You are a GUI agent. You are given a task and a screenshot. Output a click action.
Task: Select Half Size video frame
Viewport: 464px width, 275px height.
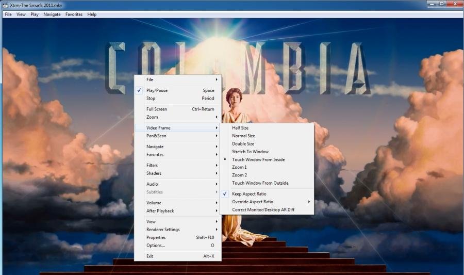[x=267, y=128]
